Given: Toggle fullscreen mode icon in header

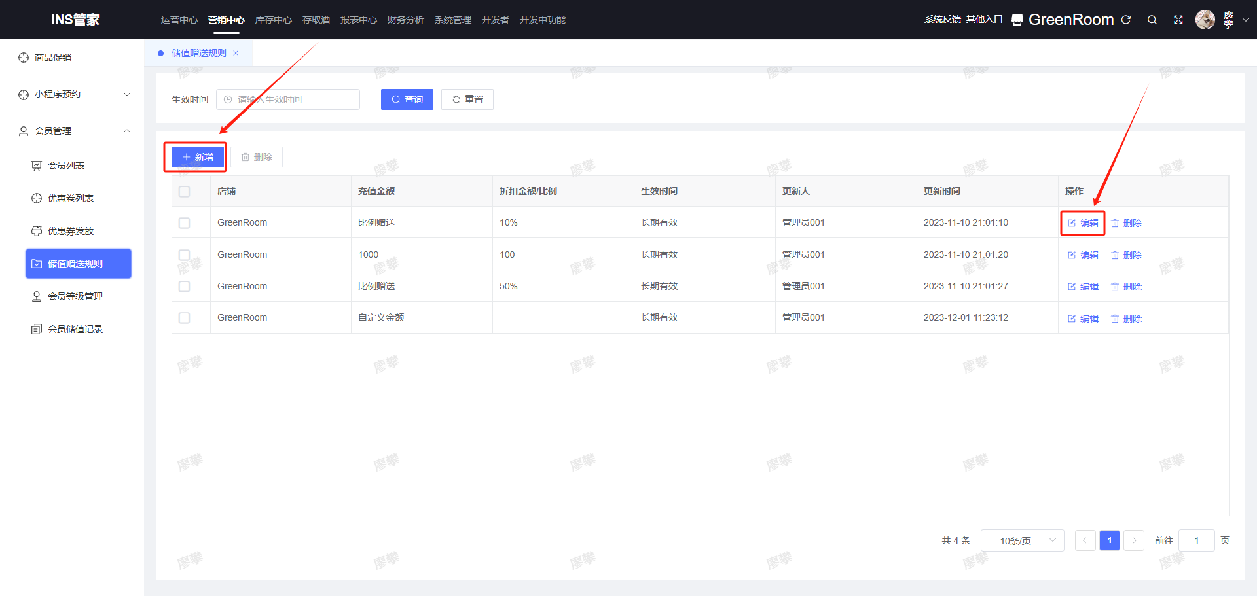Looking at the screenshot, I should click(x=1178, y=20).
